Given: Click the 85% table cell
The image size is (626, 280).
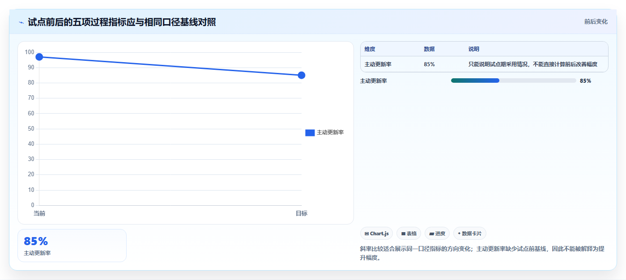Looking at the screenshot, I should 429,64.
